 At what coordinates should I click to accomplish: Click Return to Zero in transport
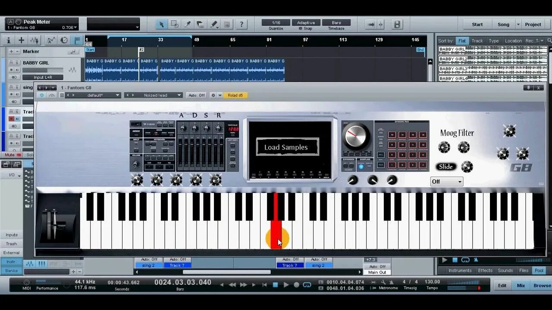(x=264, y=285)
